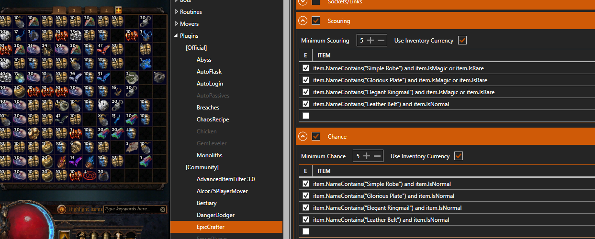
Task: Disable Scouring rule for Elegant Ringmail
Action: [x=306, y=92]
